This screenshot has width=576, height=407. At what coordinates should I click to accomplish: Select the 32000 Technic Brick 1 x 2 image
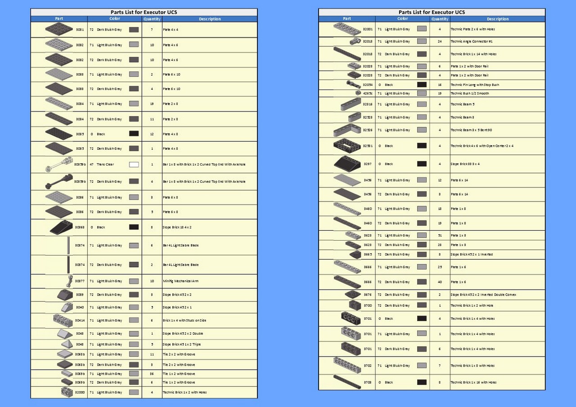[x=67, y=392]
